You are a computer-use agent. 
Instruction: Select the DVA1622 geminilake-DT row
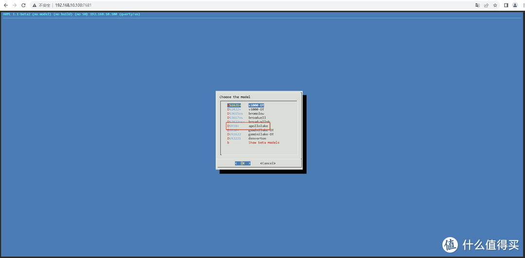point(250,134)
